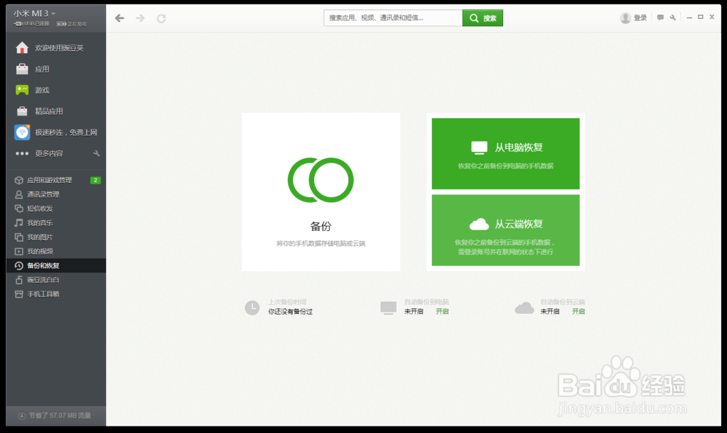Open 精品应用 featured apps
This screenshot has height=433, width=727.
[x=56, y=111]
